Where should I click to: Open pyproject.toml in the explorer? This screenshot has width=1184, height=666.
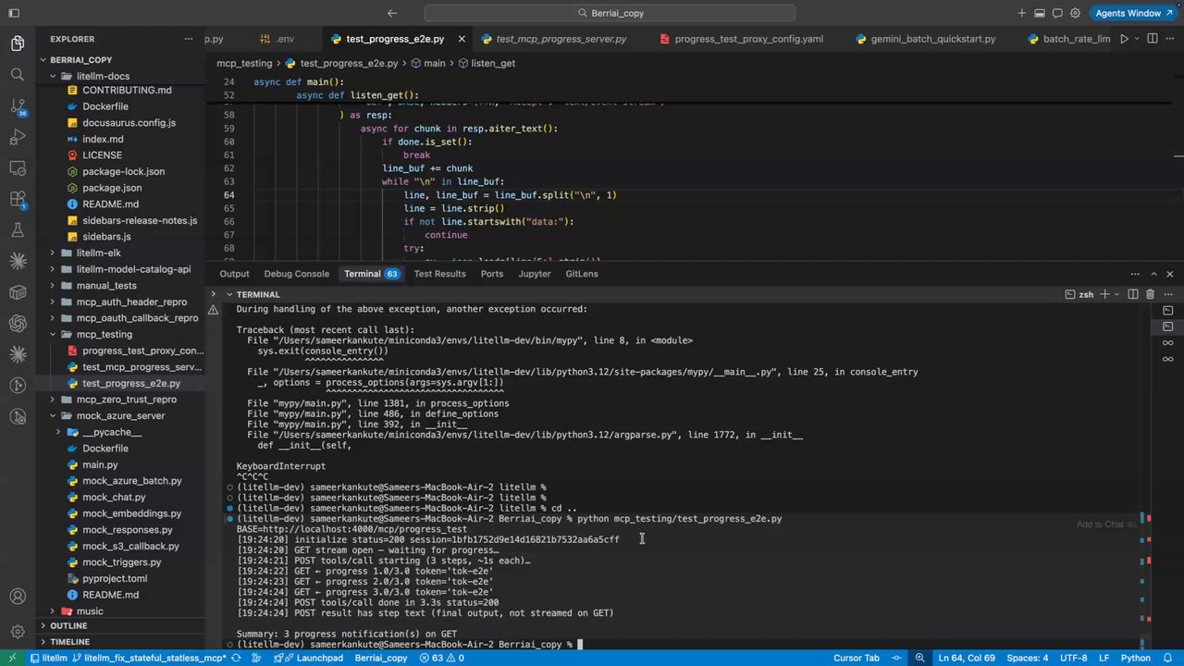pos(115,578)
